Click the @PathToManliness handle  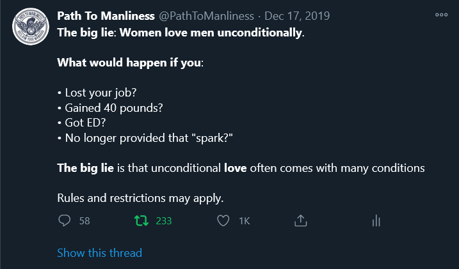point(206,16)
